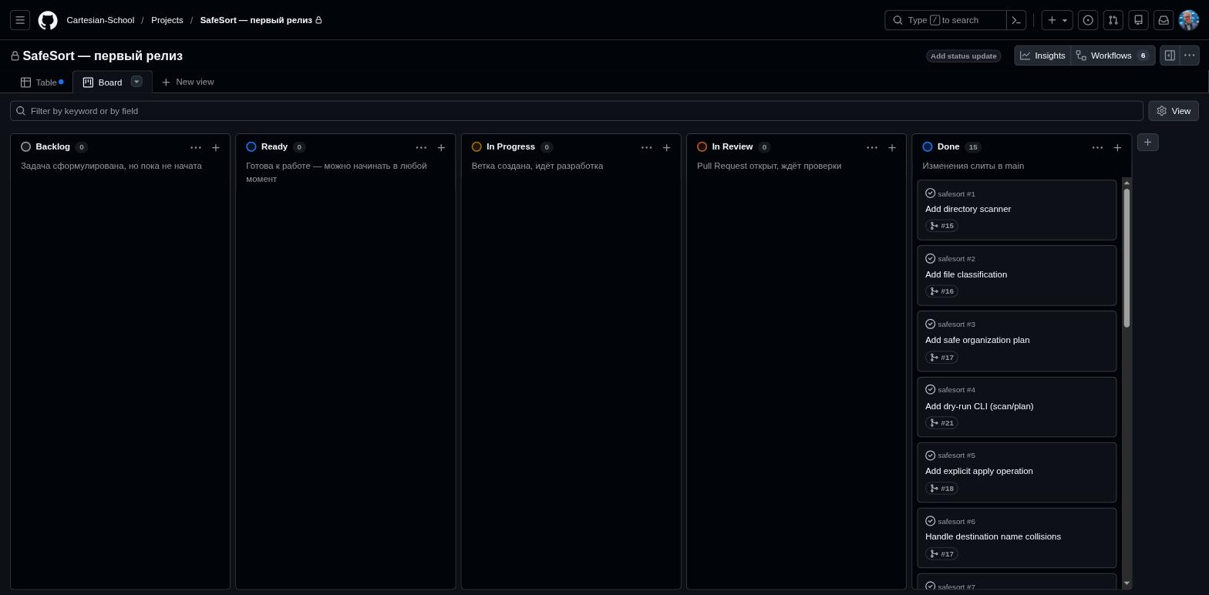Open card Add dry-run CLI (scan/plan)

point(979,406)
